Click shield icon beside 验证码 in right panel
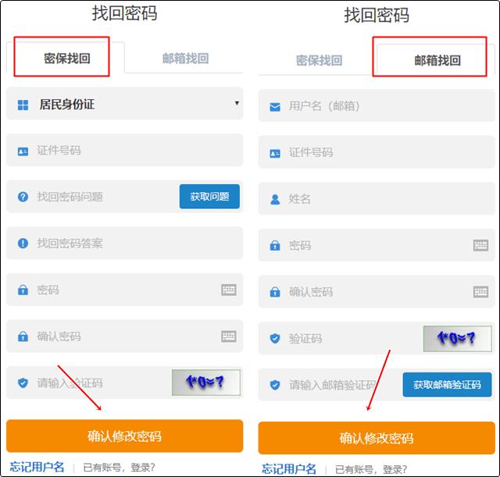This screenshot has width=500, height=477. pos(275,338)
